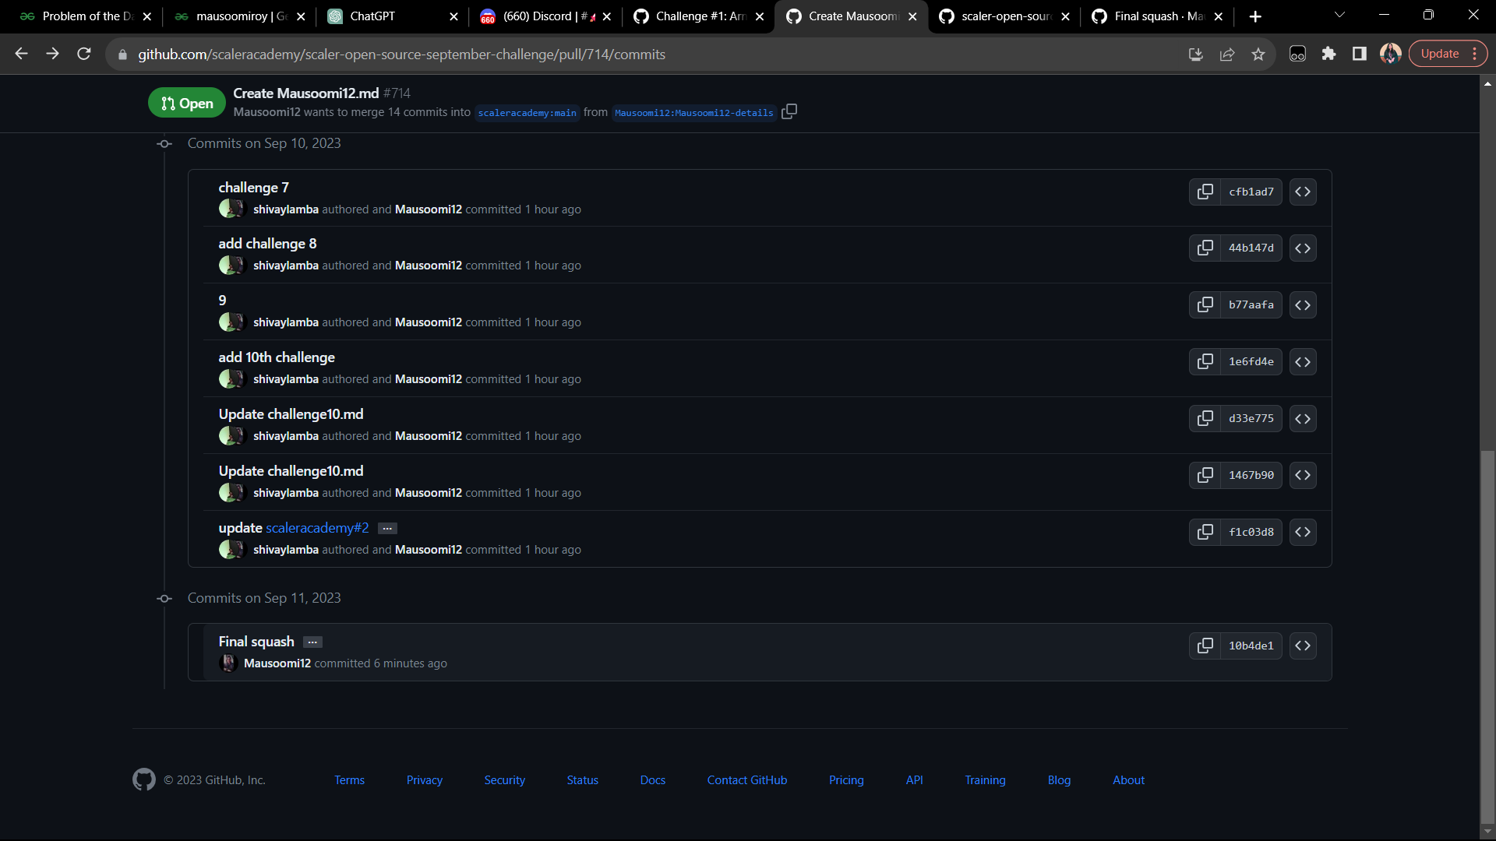Reload the current page
The width and height of the screenshot is (1496, 841).
pyautogui.click(x=84, y=54)
